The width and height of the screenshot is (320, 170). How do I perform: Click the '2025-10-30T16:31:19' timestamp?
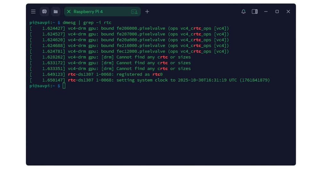[x=202, y=80]
